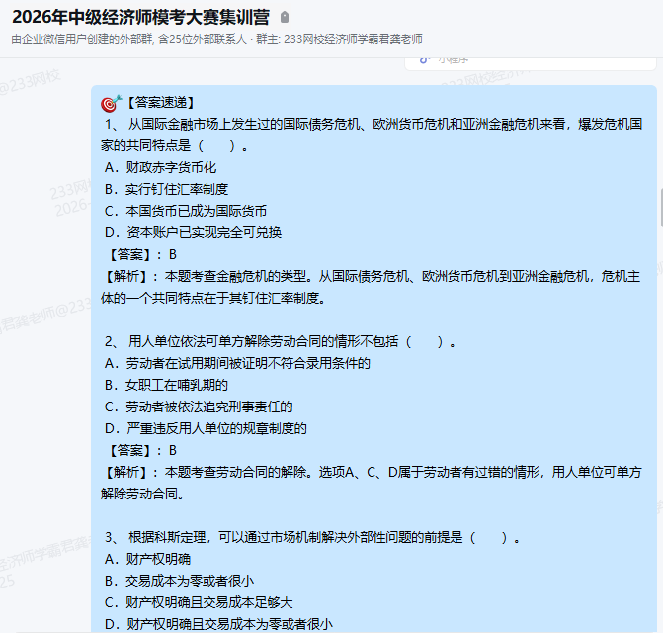Click option C 本国货币已成为国际货币
Screen dimensions: 663x633
[x=185, y=211]
